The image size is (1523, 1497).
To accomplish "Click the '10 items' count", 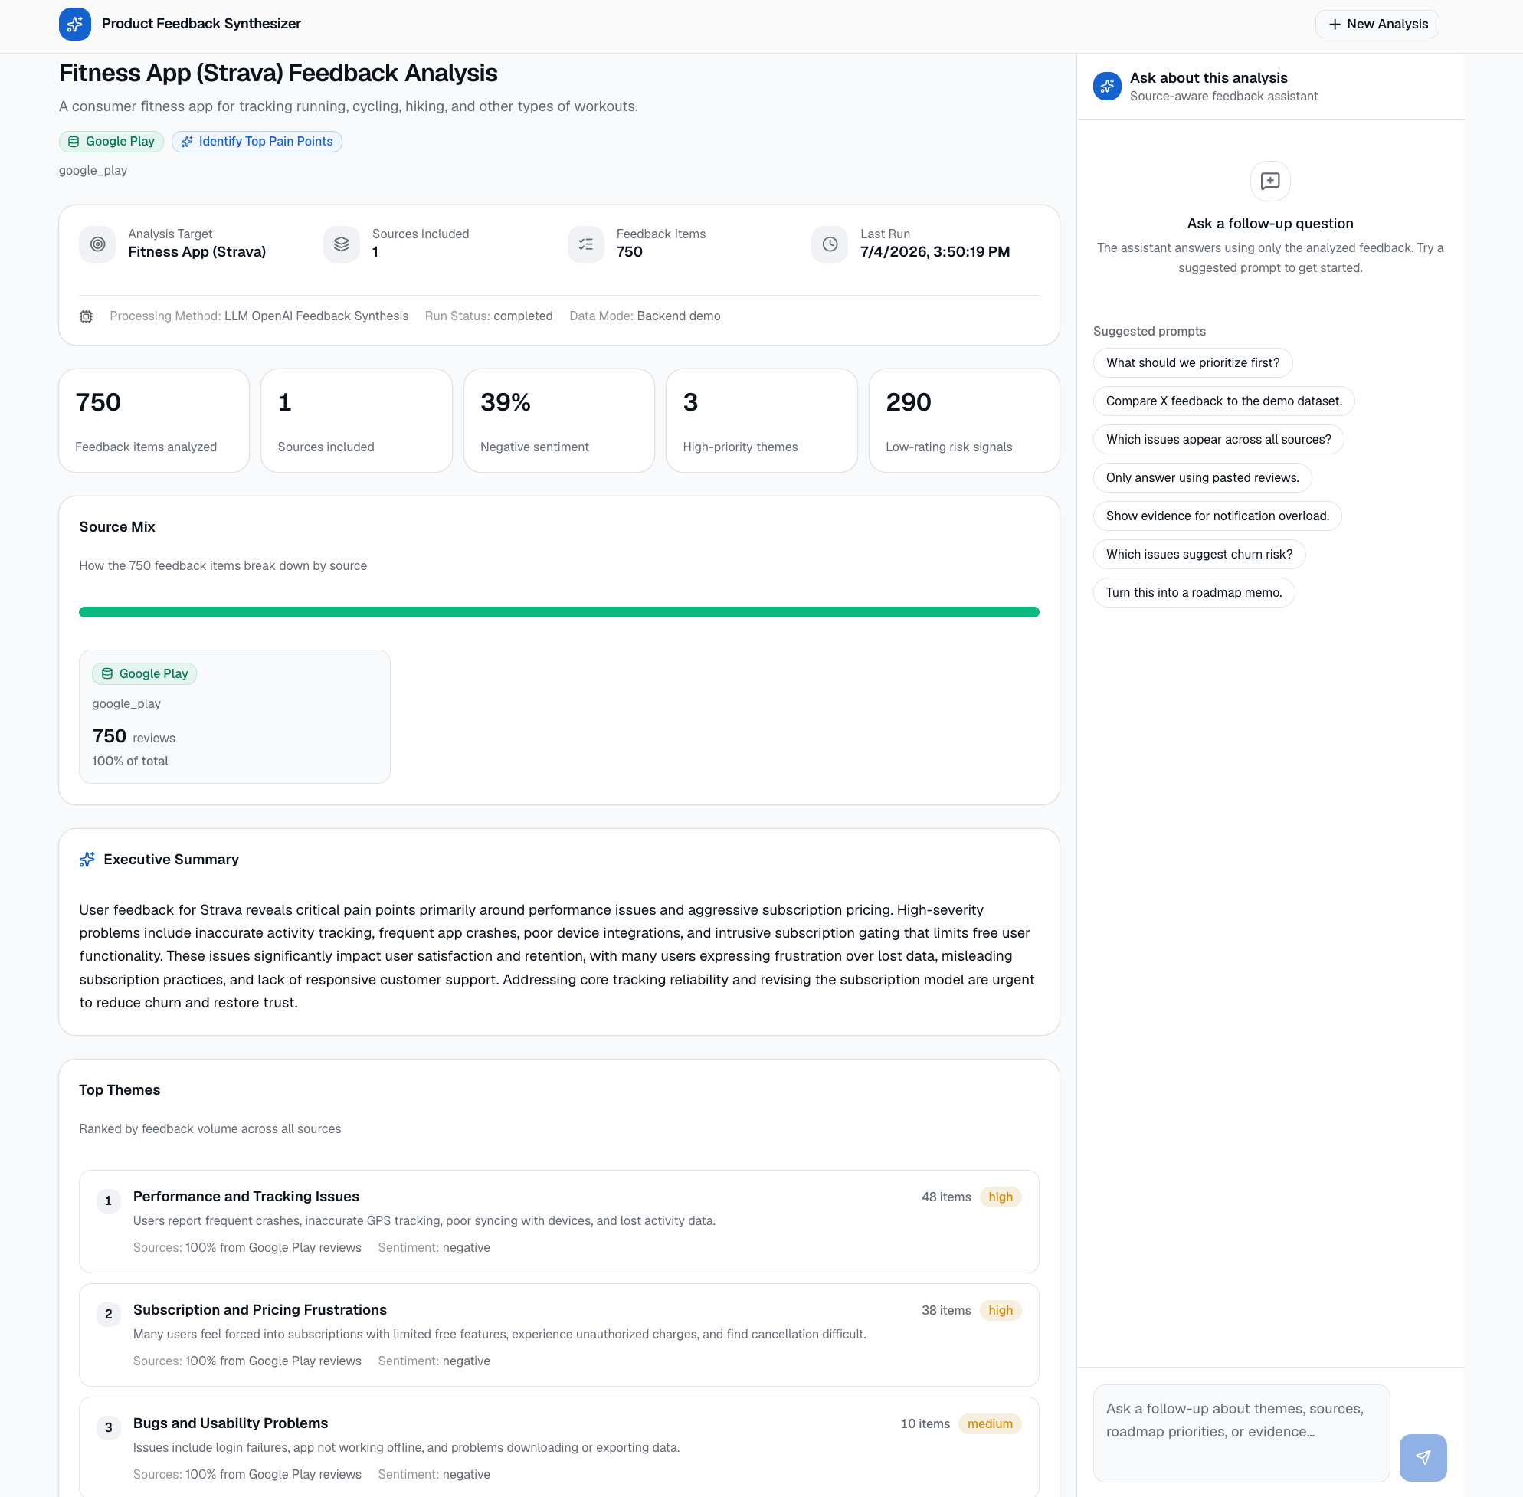I will point(925,1423).
